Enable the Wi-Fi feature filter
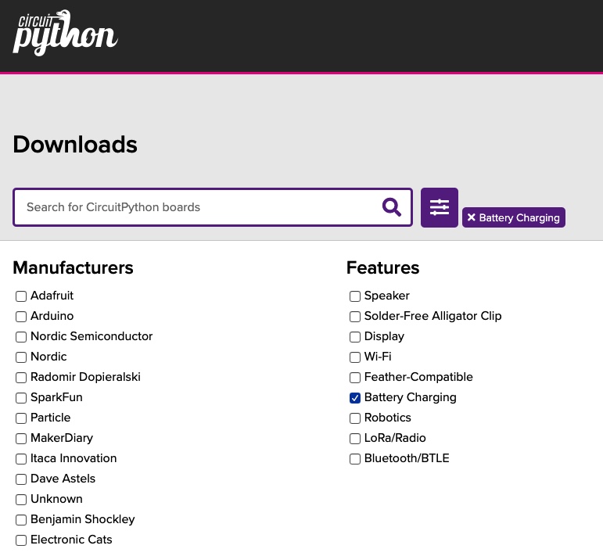The height and width of the screenshot is (556, 603). point(355,357)
